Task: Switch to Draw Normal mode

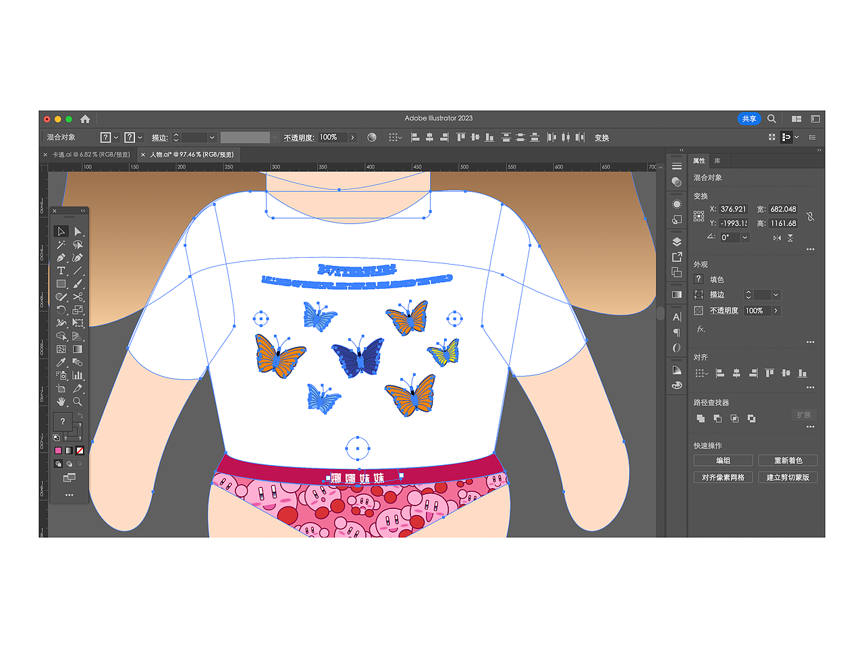Action: point(58,464)
